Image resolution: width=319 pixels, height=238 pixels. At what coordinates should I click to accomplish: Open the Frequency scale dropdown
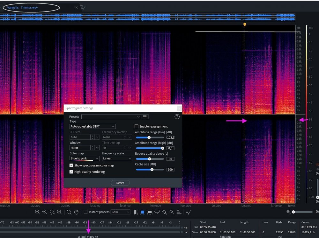[117, 158]
